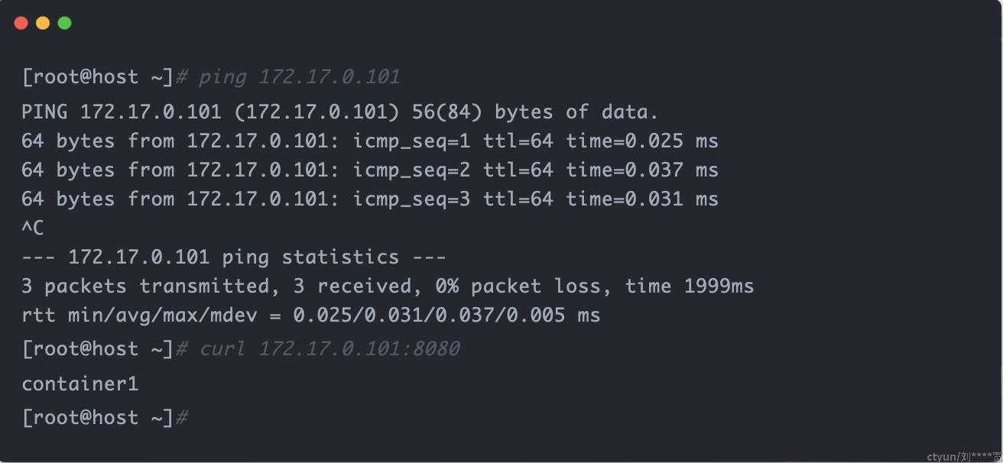
Task: Click the green maximize window dot
Action: pos(65,23)
